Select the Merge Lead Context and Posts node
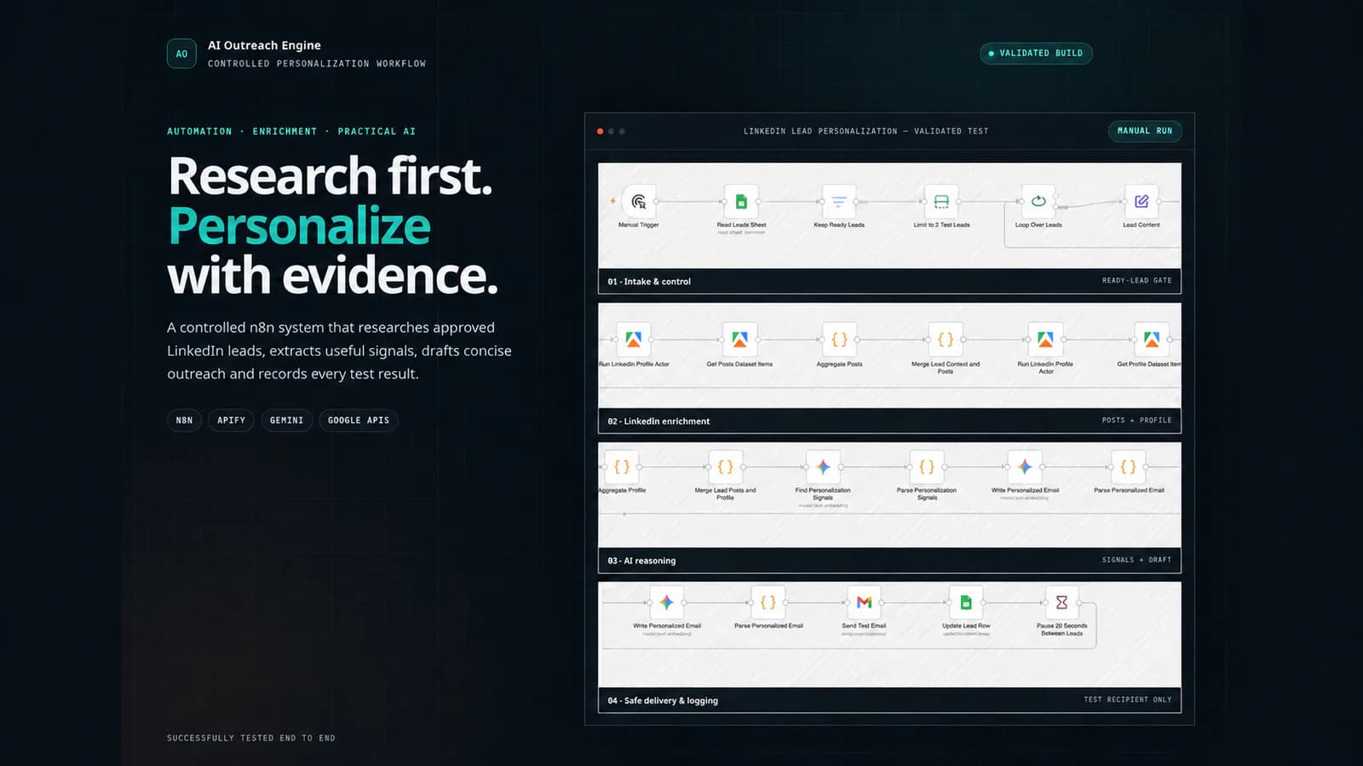The height and width of the screenshot is (766, 1363). [x=946, y=340]
